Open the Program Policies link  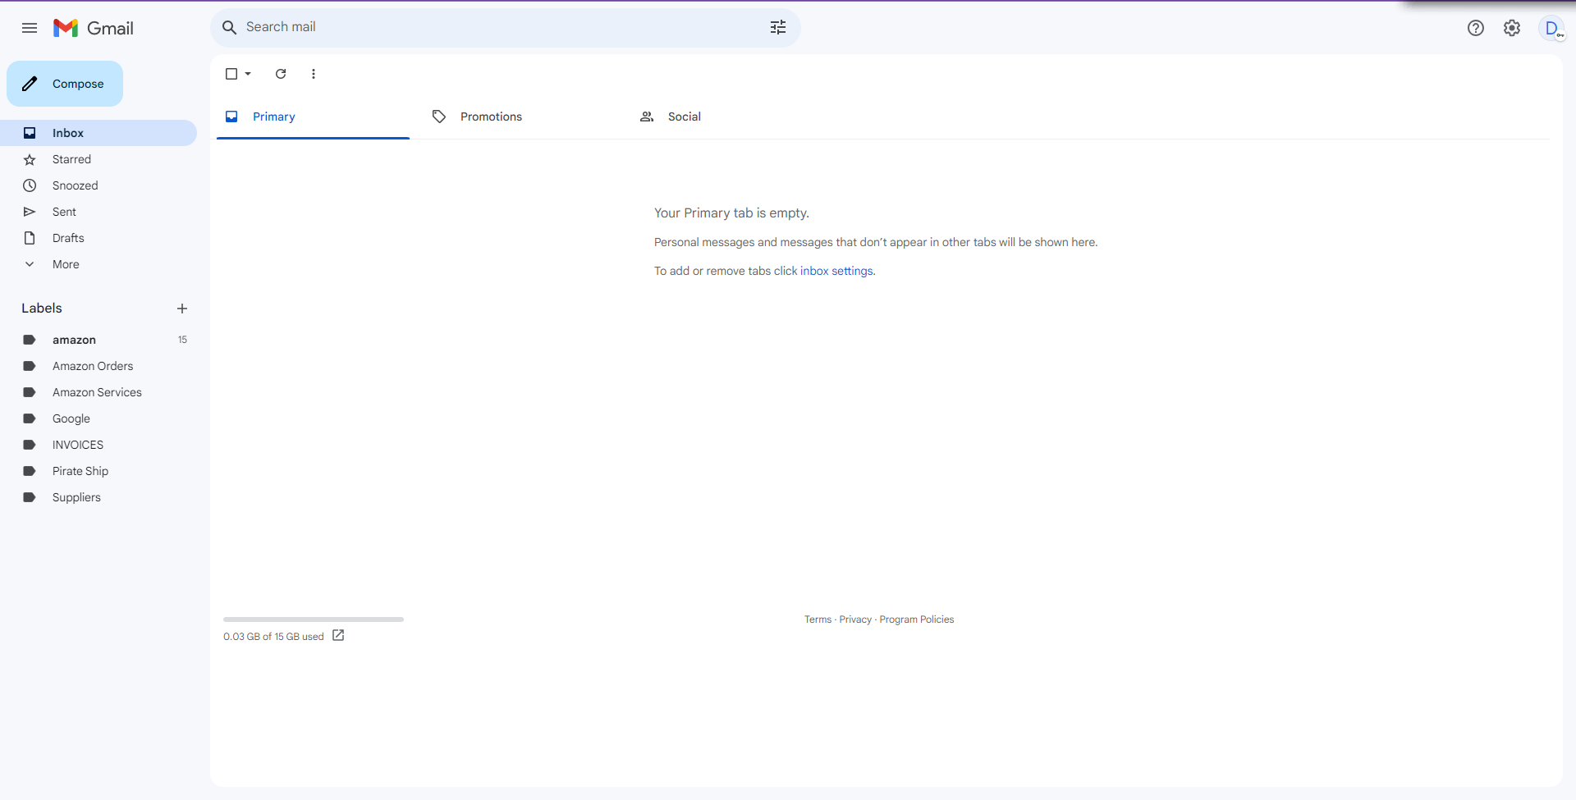tap(917, 619)
